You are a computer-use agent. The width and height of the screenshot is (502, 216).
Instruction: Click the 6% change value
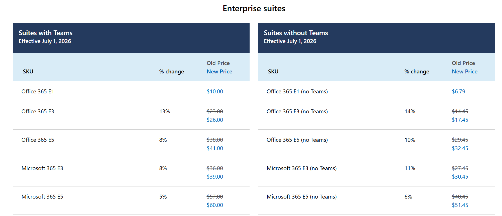(x=408, y=197)
